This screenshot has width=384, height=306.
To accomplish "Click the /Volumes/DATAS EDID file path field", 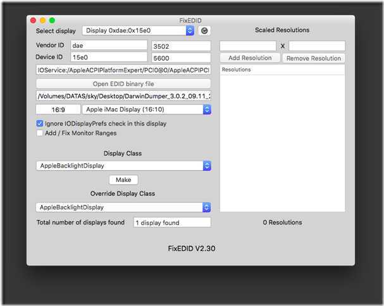I will (123, 96).
